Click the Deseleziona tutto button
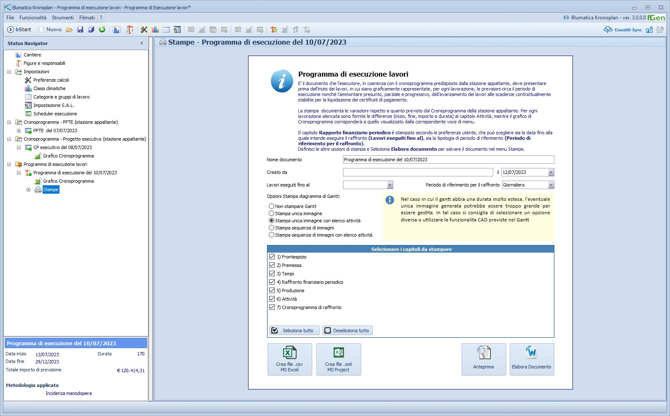Viewport: 670px width, 416px height. point(347,331)
